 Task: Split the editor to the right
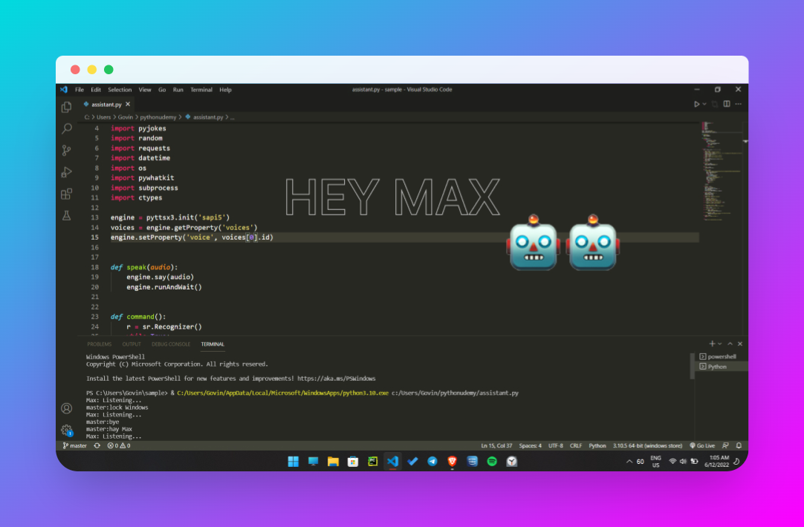(727, 104)
